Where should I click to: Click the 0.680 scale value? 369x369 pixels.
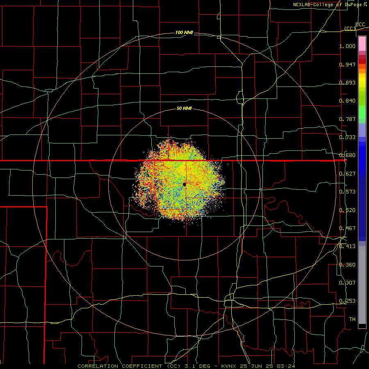(347, 155)
